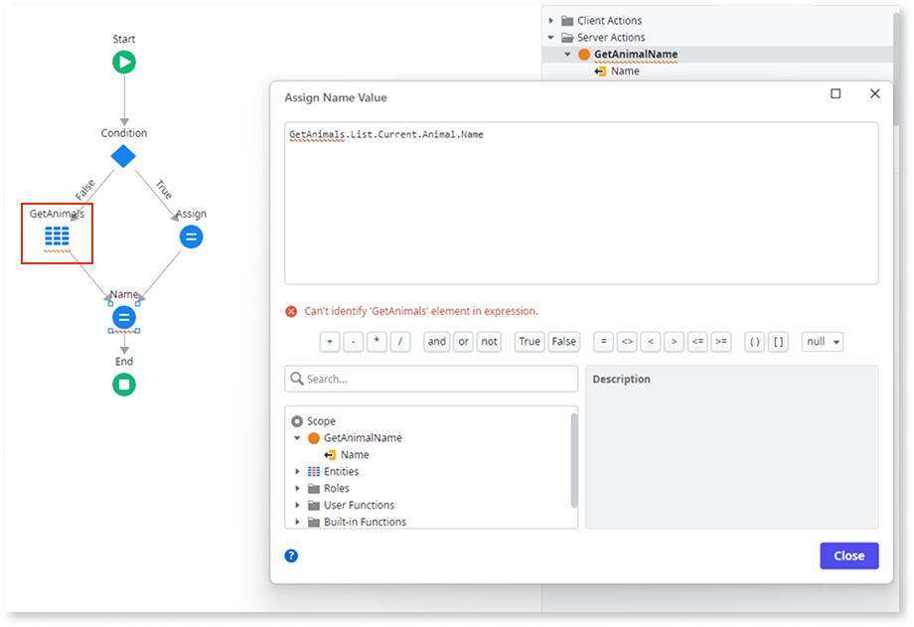Click the blue help question mark icon
The height and width of the screenshot is (627, 914).
tap(290, 555)
